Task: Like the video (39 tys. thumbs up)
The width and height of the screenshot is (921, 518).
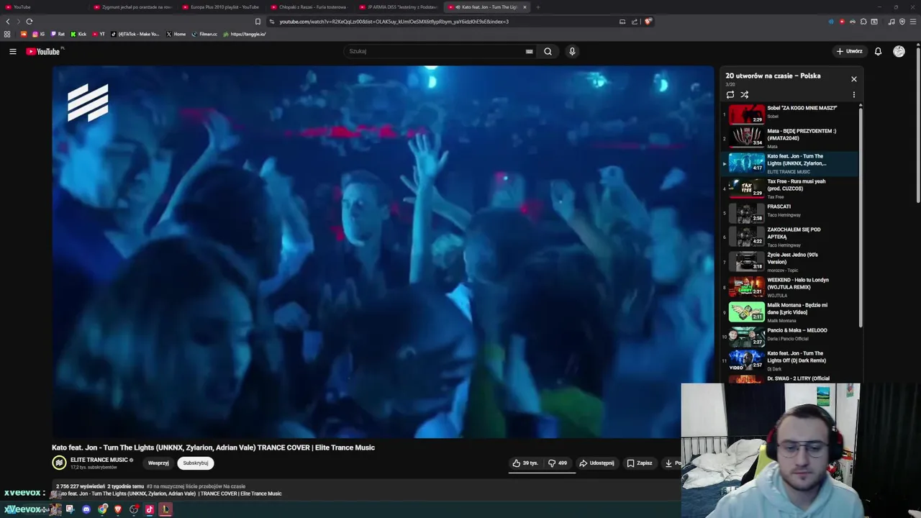Action: coord(525,463)
